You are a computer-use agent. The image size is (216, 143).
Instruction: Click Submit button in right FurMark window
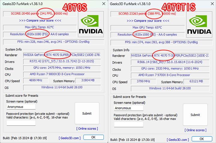195,115
